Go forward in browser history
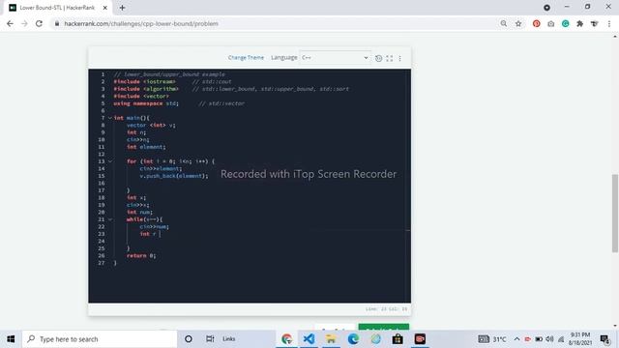 (24, 23)
